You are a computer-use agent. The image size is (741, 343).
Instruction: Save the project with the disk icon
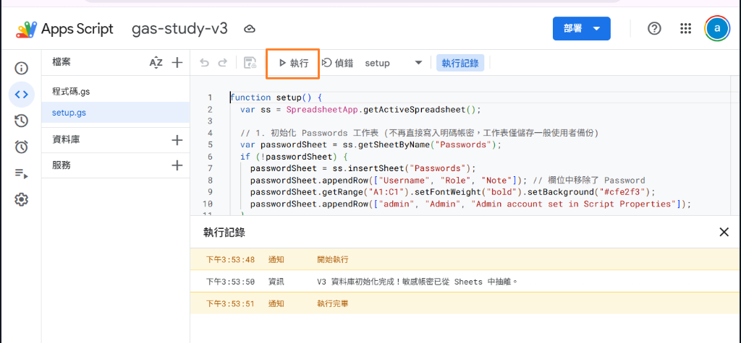(250, 63)
